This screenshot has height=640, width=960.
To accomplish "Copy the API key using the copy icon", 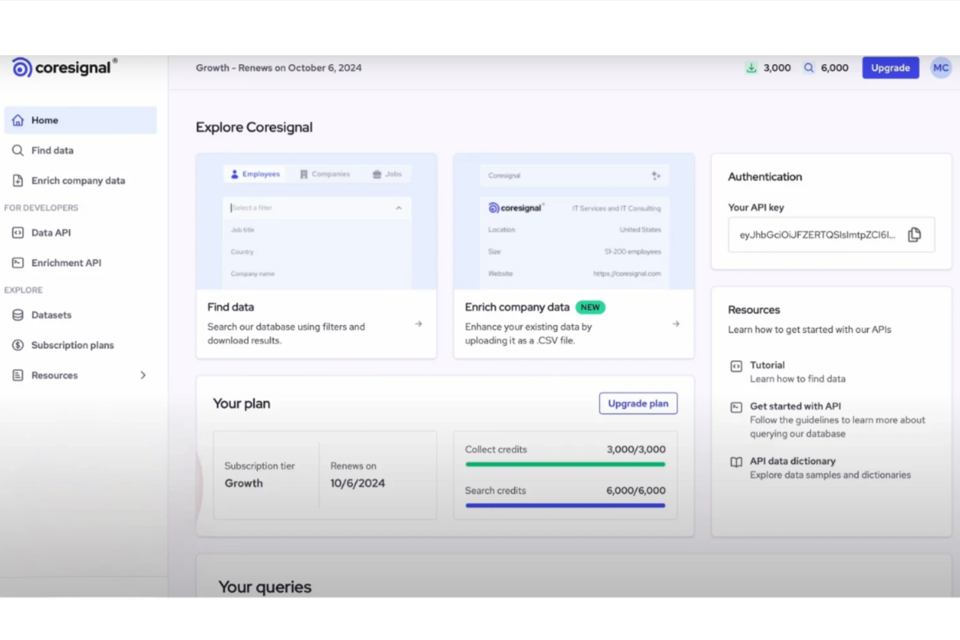I will pyautogui.click(x=915, y=235).
